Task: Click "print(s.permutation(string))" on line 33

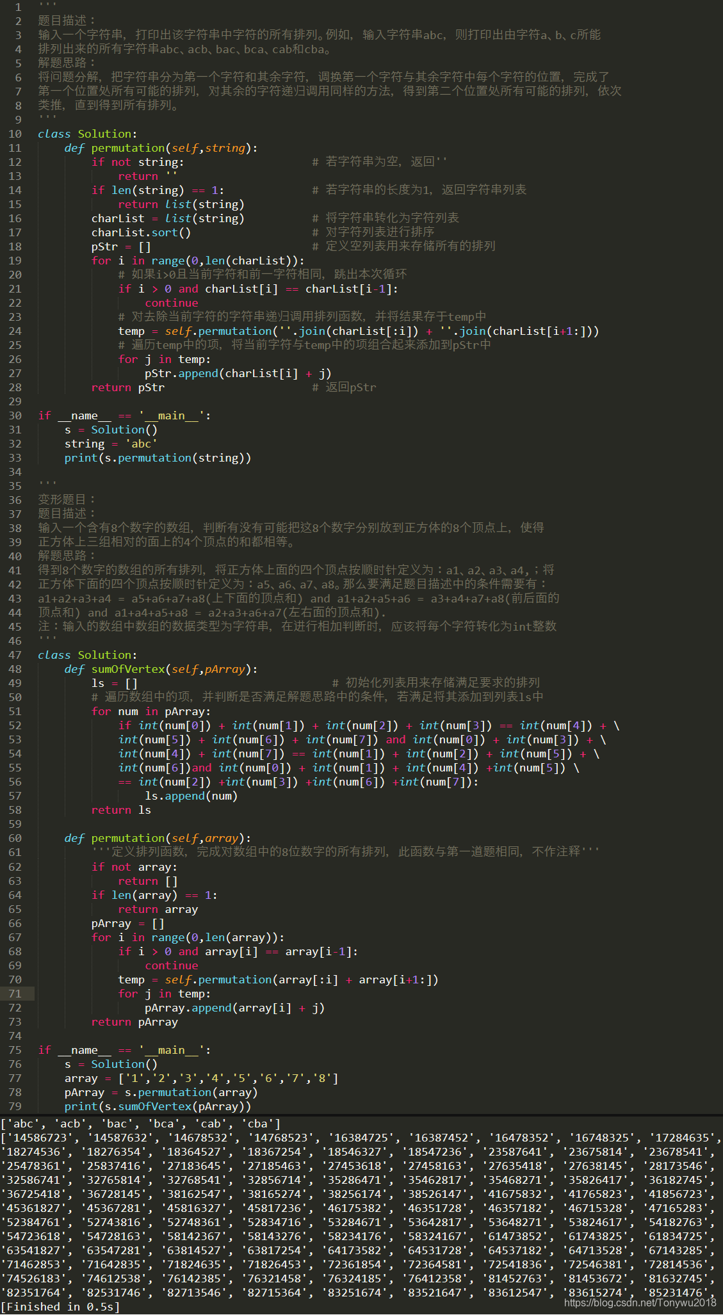Action: [158, 458]
